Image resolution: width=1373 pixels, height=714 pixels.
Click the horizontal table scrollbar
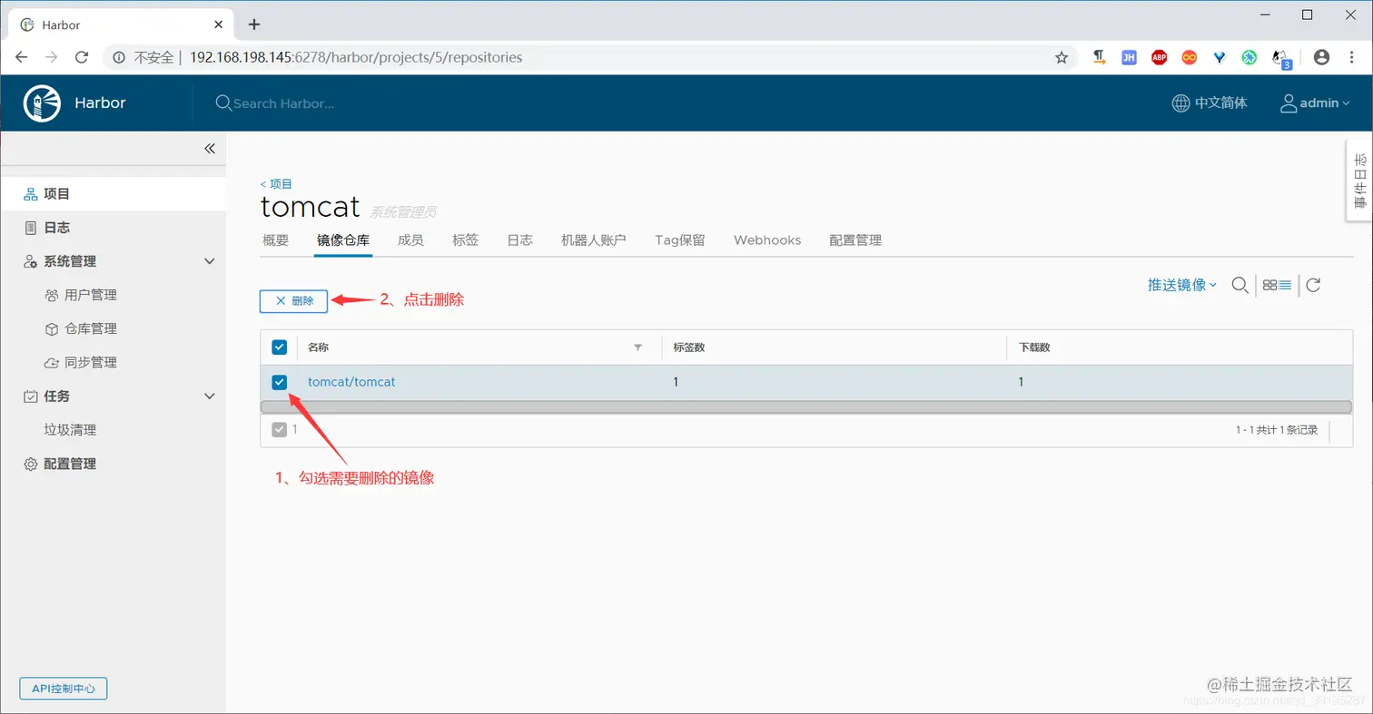[x=805, y=407]
